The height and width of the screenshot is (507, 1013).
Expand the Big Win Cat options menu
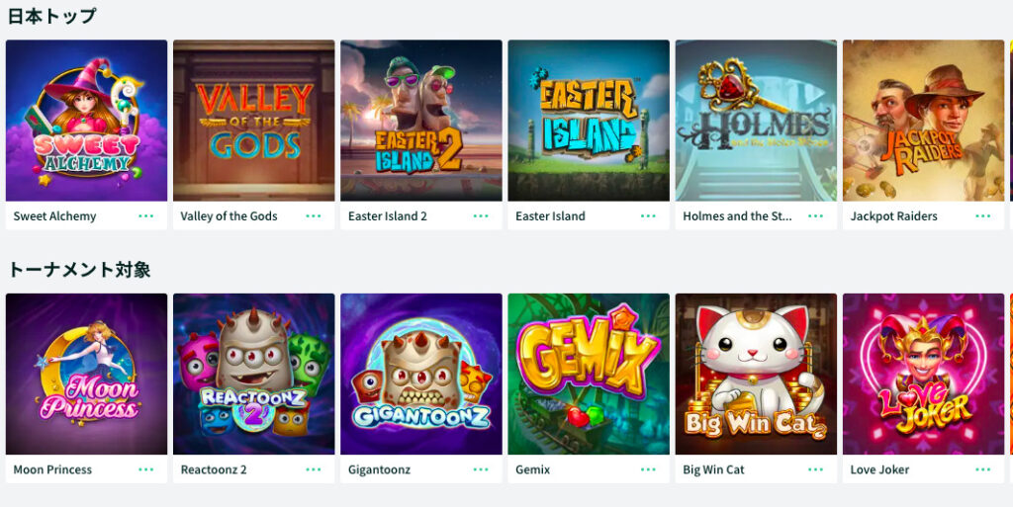(815, 469)
